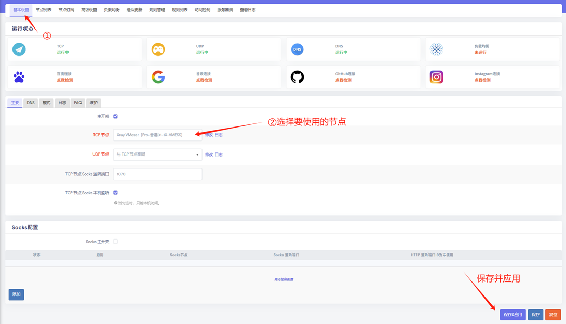Open the TCP 节点 node dropdown
This screenshot has width=566, height=324.
click(x=157, y=135)
